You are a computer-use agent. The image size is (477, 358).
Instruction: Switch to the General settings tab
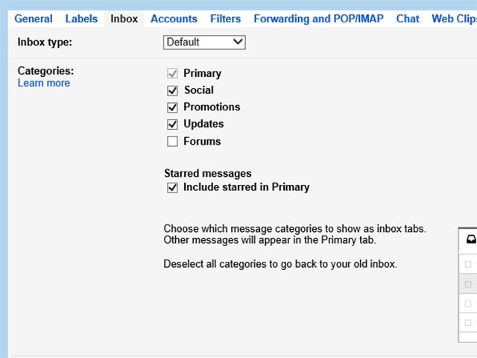click(34, 19)
